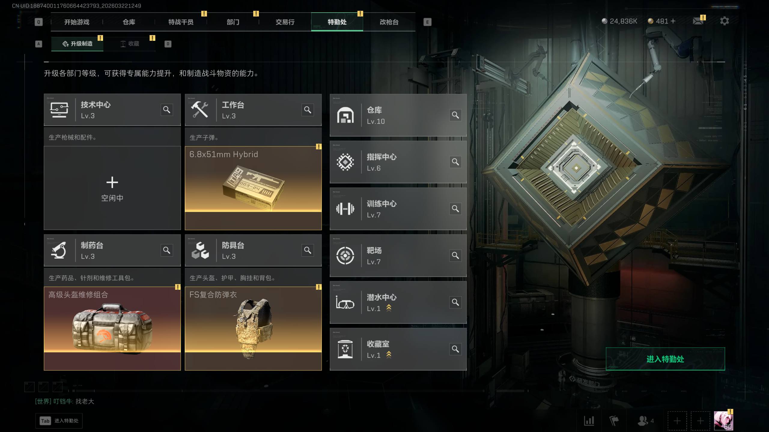Click the 技术中心 magnifier icon

click(167, 110)
